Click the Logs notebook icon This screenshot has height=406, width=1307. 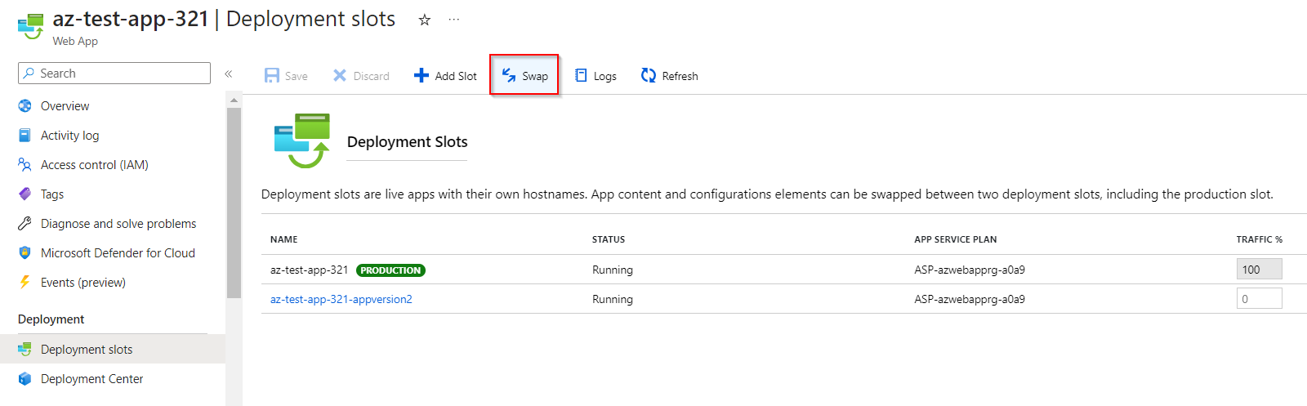[582, 75]
